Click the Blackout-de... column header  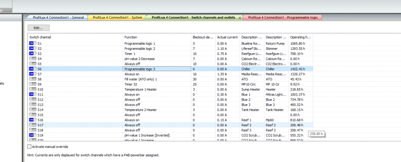tap(203, 37)
